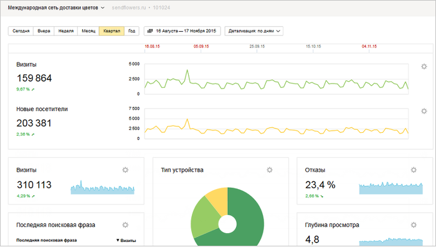
Task: Choose the Год period option
Action: (131, 31)
